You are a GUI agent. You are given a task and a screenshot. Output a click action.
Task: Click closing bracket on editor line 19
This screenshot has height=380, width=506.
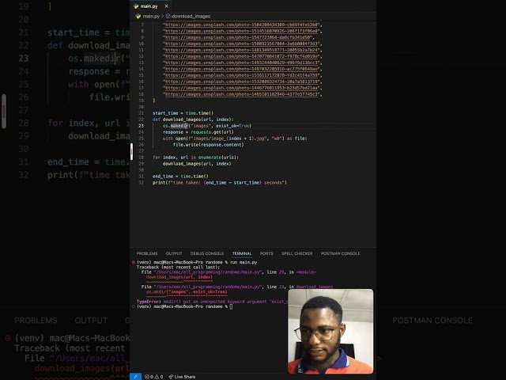[153, 101]
